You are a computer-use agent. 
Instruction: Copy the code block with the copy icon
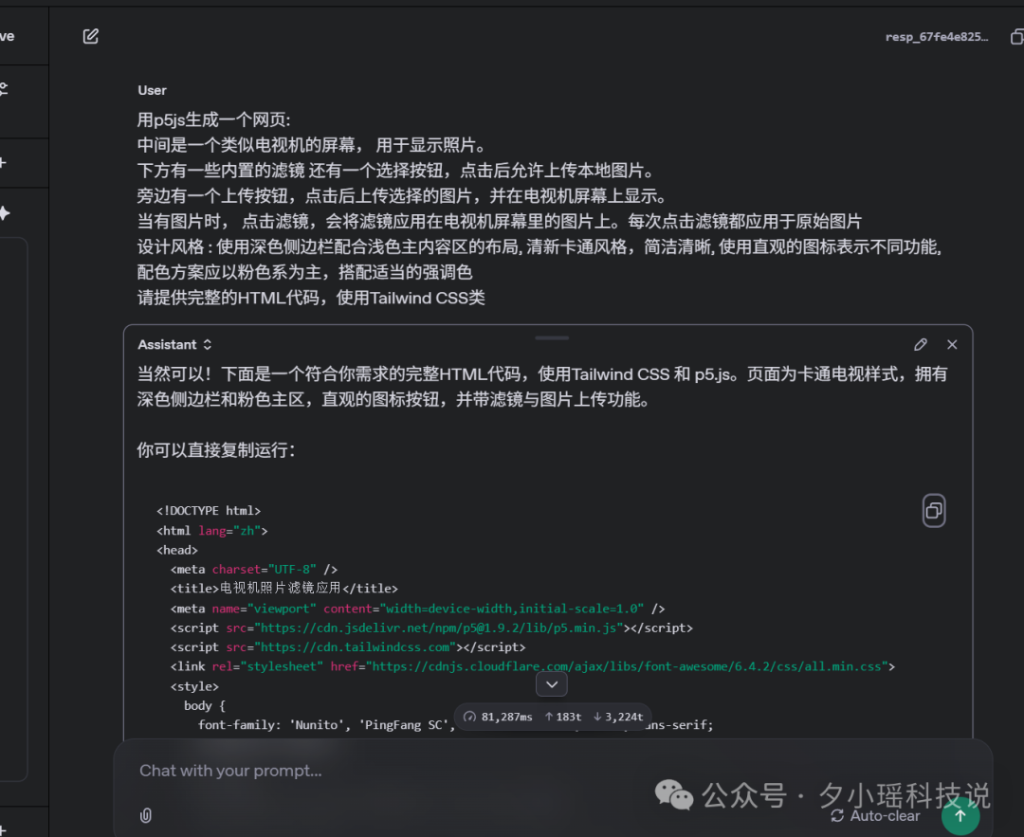[x=934, y=510]
